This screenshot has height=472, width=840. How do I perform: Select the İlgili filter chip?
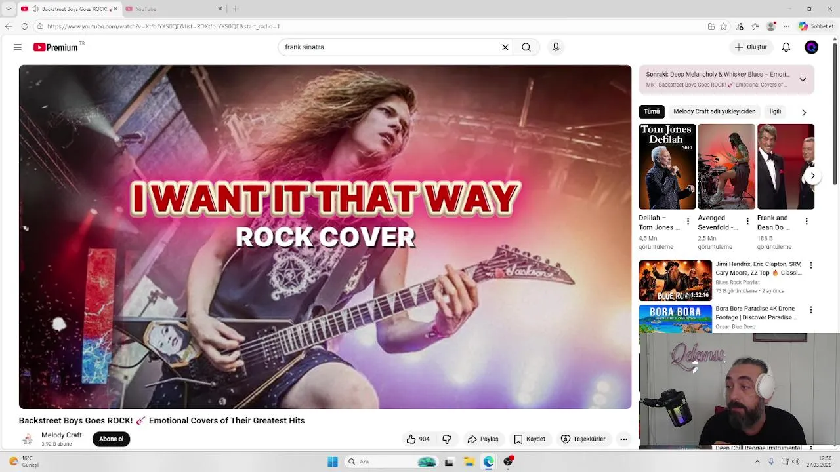coord(775,111)
